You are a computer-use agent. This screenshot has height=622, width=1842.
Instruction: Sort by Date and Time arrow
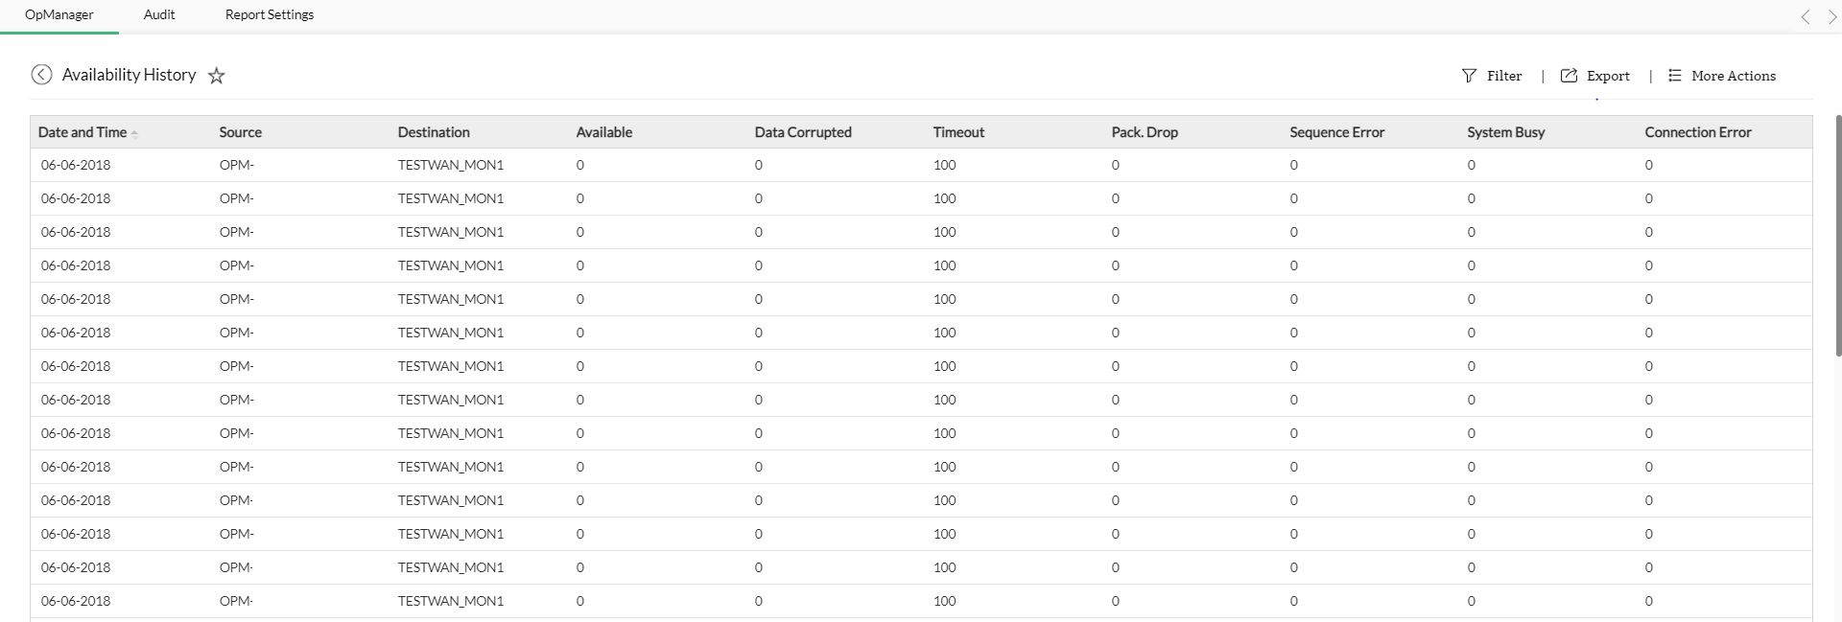[134, 134]
